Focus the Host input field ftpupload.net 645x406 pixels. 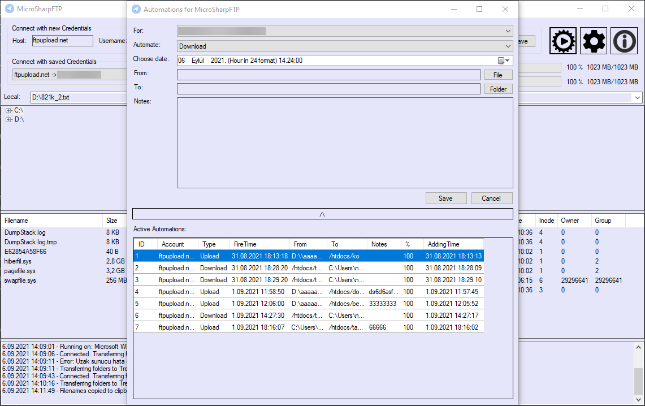pos(63,40)
